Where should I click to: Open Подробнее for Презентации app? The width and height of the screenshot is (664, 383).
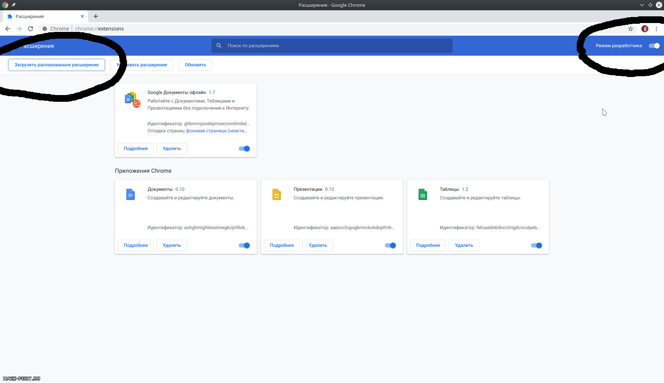point(282,245)
